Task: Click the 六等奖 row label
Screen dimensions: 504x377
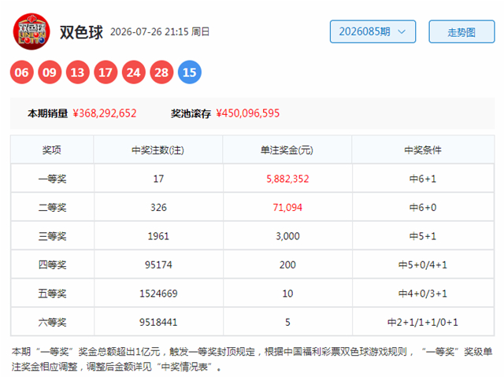Action: tap(52, 322)
